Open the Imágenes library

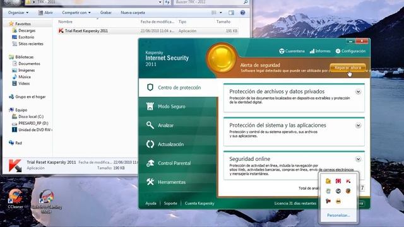pos(27,70)
